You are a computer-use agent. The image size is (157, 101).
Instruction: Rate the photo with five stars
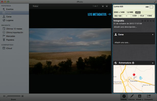153,21
